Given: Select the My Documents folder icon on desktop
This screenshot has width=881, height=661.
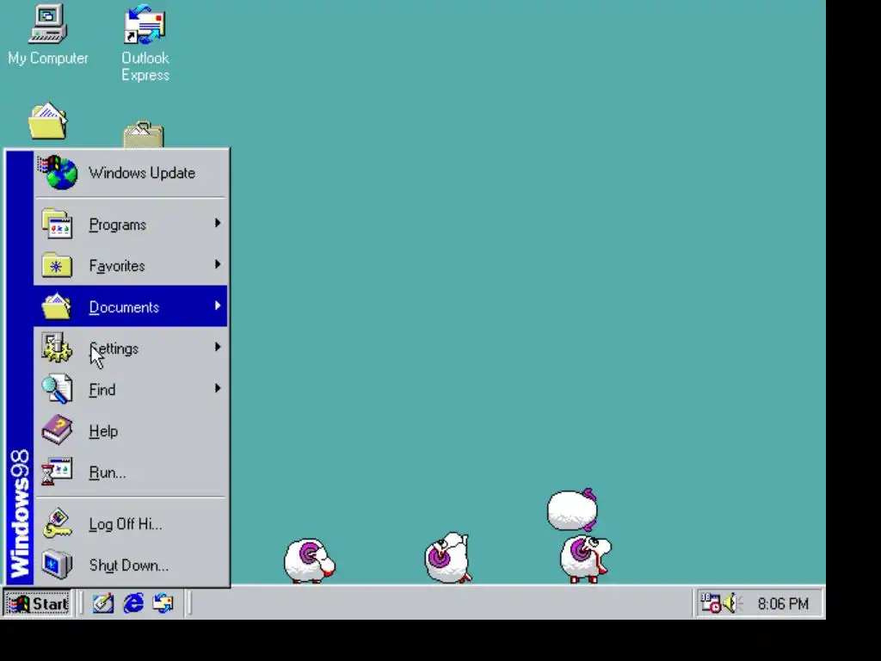Looking at the screenshot, I should (48, 120).
